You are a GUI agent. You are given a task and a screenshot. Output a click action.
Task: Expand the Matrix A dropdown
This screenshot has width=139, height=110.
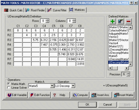[52, 86]
